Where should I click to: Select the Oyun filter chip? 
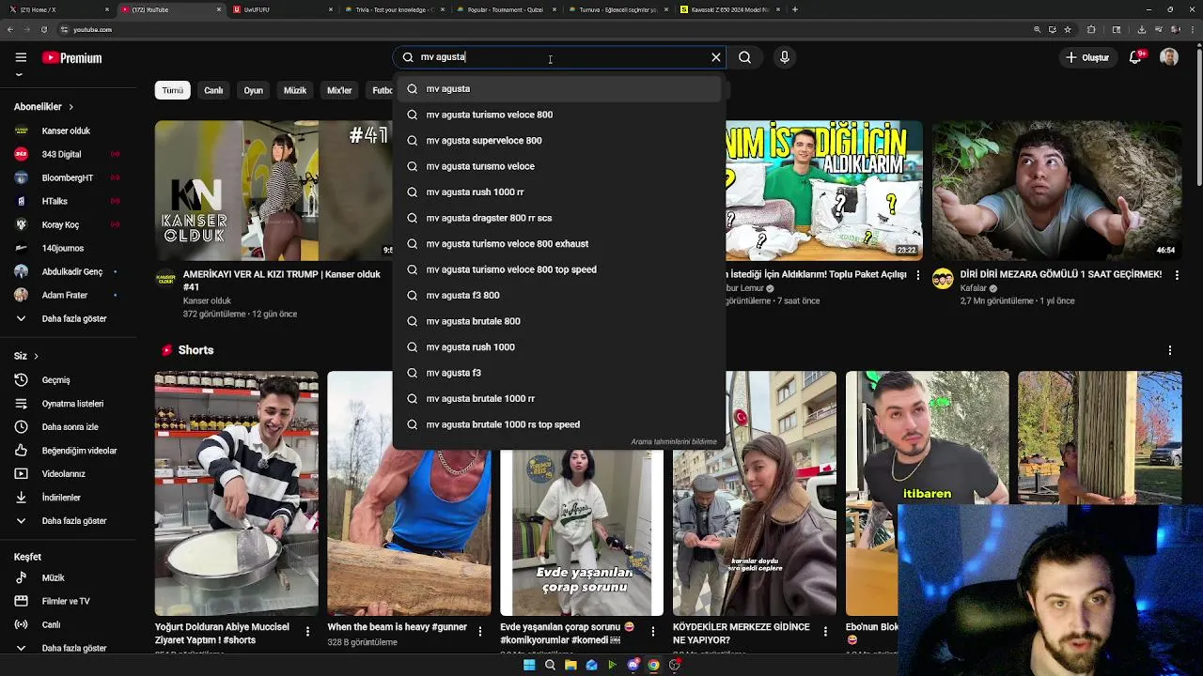pos(254,90)
